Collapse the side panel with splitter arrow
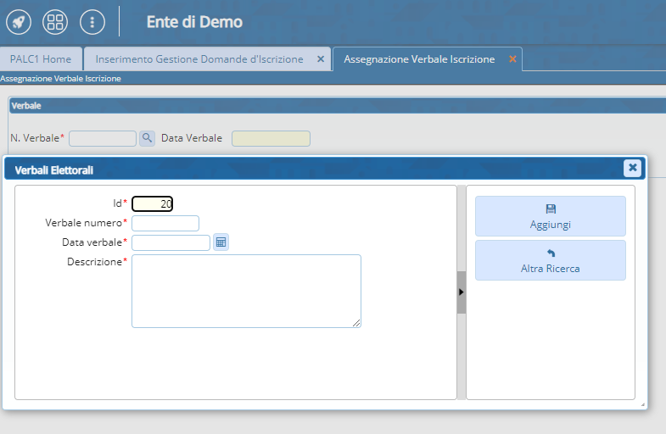666x434 pixels. point(461,292)
